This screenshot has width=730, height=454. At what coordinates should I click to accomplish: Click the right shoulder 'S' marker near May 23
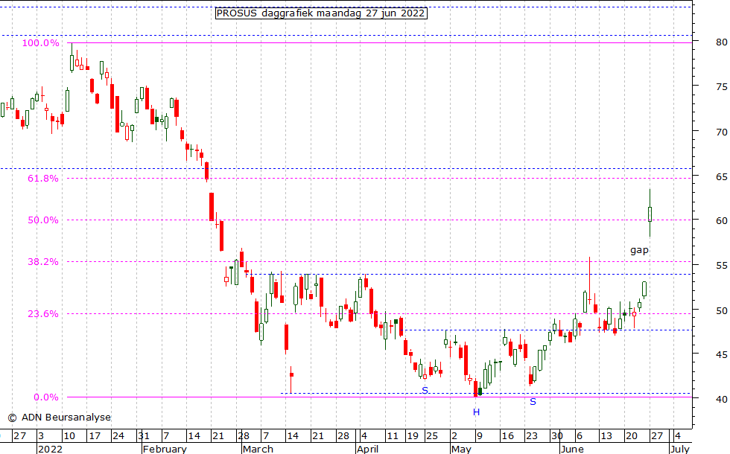[533, 401]
